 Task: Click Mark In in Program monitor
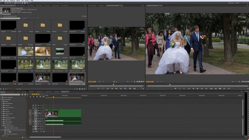180,89
